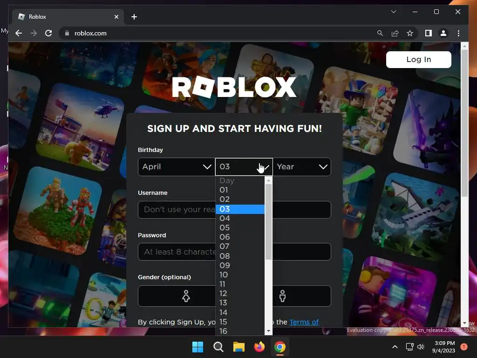
Task: Collapse the Day dropdown showing 03
Action: click(x=244, y=167)
